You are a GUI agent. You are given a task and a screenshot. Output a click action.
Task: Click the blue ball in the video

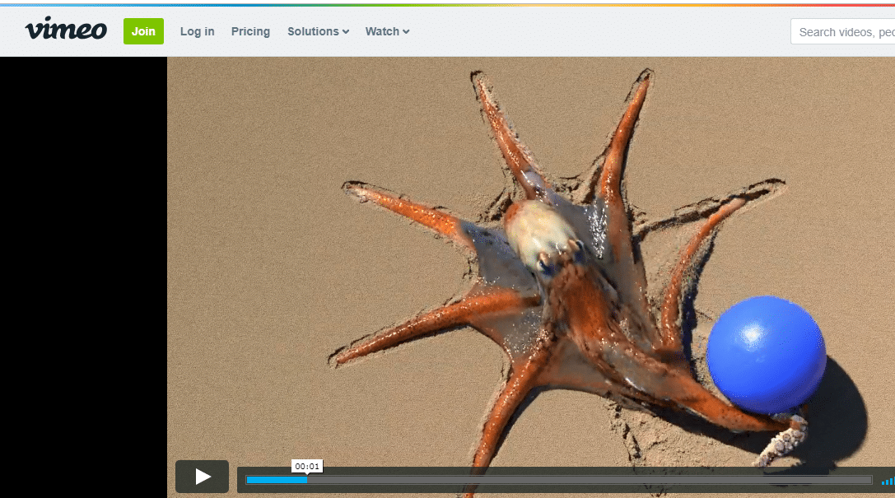pyautogui.click(x=764, y=354)
